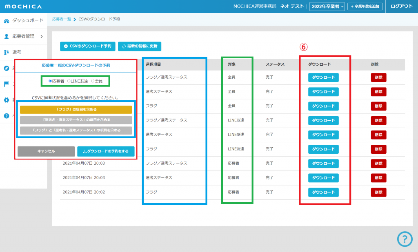Click the paper plane icon in sidebar
The image size is (418, 252).
coord(7,68)
